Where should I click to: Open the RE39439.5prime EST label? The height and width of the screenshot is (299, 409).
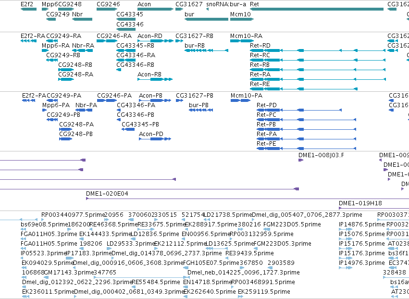click(x=249, y=253)
